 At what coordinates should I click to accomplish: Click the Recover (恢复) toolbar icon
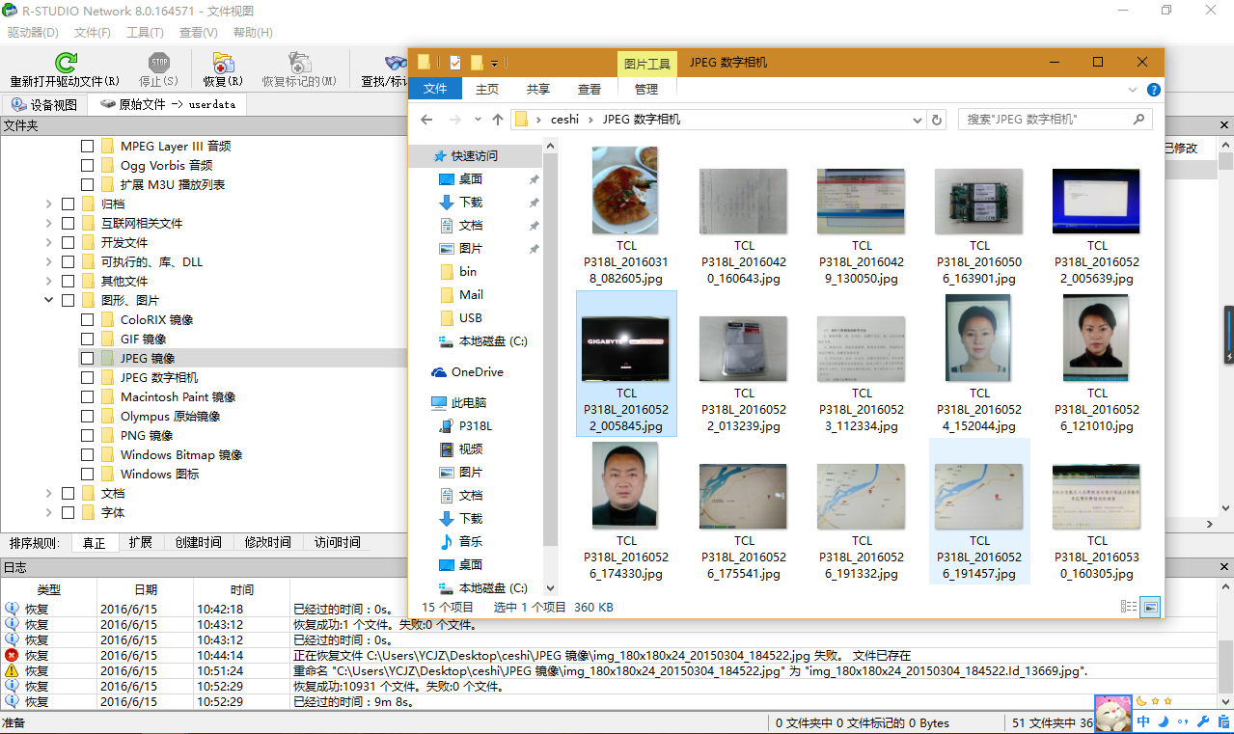[x=223, y=64]
